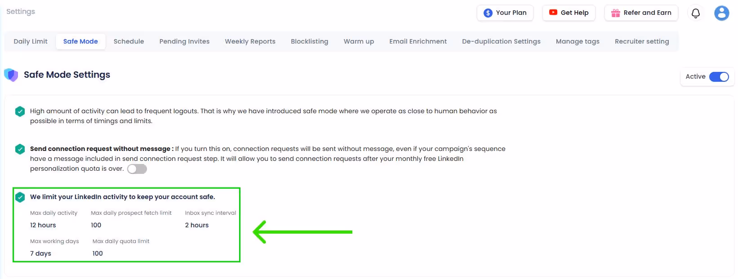
Task: Click 'Send connection request without message' bold text
Action: [x=102, y=149]
